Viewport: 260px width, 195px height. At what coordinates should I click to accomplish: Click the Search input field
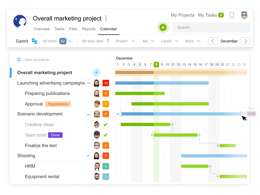(211, 28)
